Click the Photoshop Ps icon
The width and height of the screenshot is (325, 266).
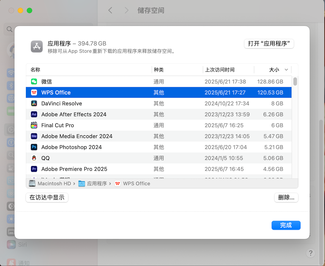34,147
